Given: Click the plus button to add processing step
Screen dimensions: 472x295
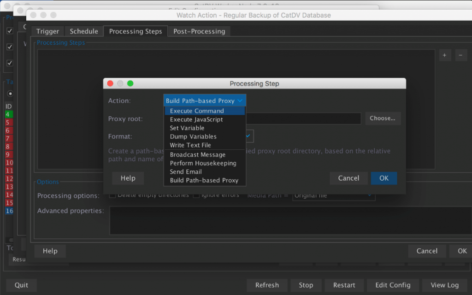Looking at the screenshot, I should [x=444, y=55].
